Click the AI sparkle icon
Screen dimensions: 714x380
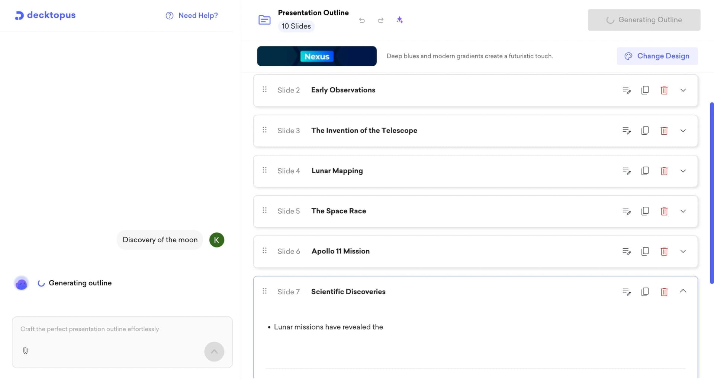coord(400,20)
